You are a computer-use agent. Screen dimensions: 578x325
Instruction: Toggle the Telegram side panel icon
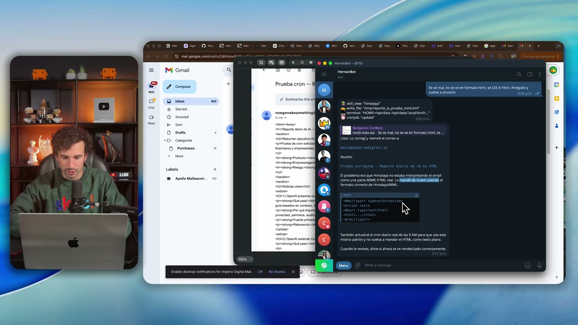point(530,74)
